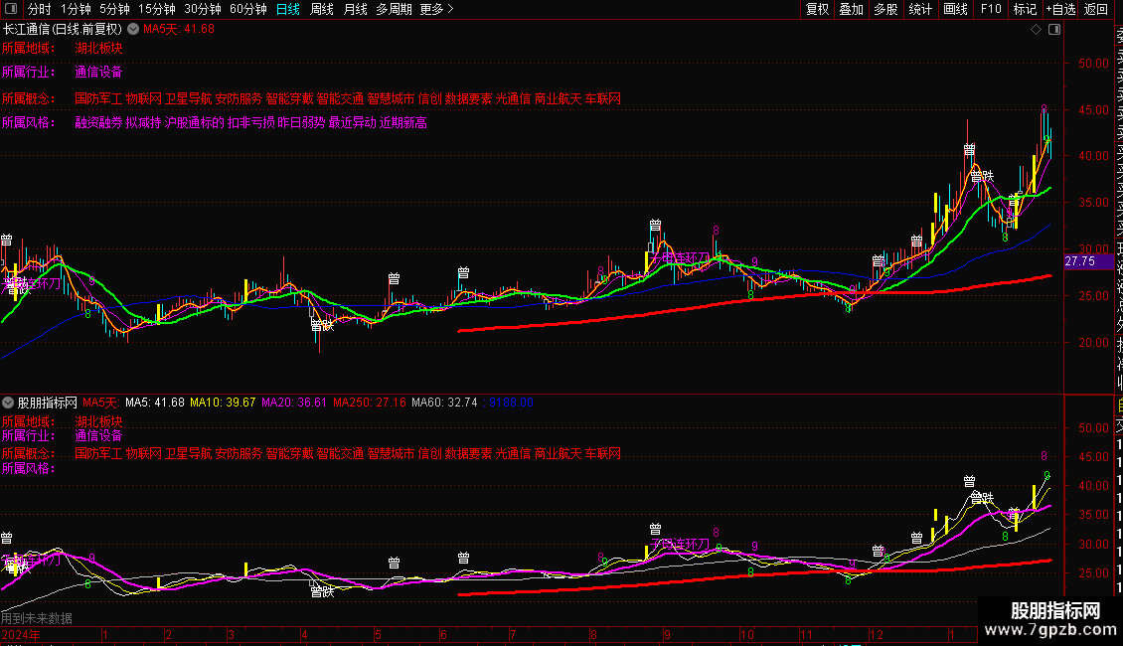Click the MA10: 39.67 value label
The image size is (1123, 646).
(x=223, y=403)
